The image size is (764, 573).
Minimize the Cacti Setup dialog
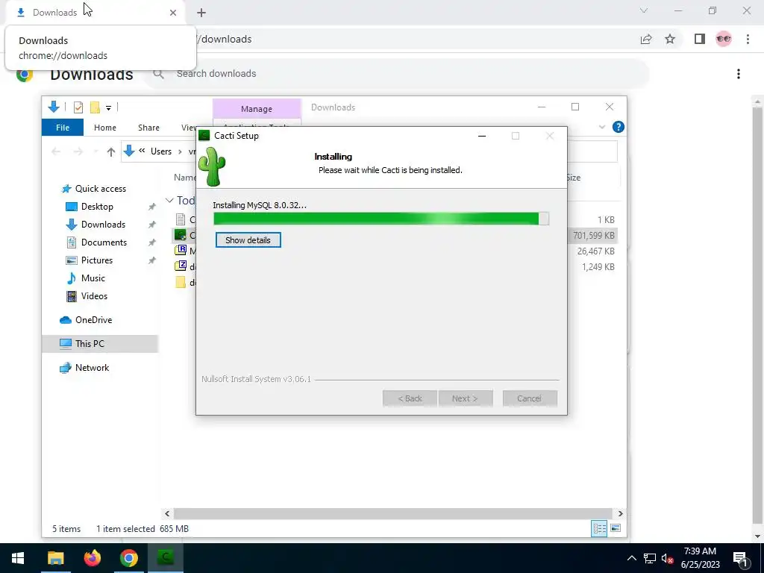[482, 136]
